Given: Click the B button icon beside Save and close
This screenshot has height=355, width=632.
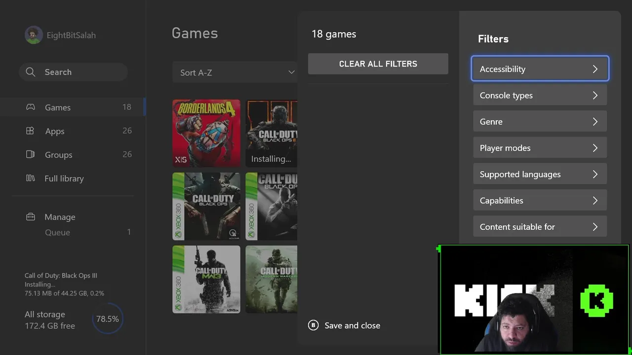Looking at the screenshot, I should (x=313, y=325).
